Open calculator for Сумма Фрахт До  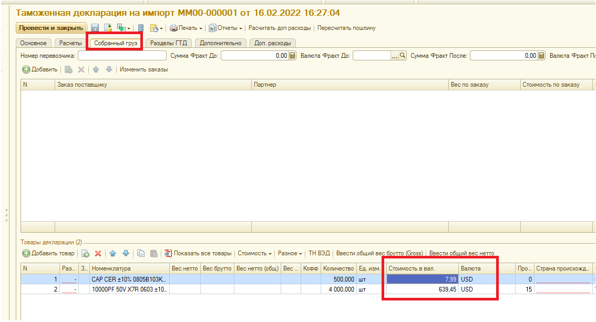pos(293,56)
